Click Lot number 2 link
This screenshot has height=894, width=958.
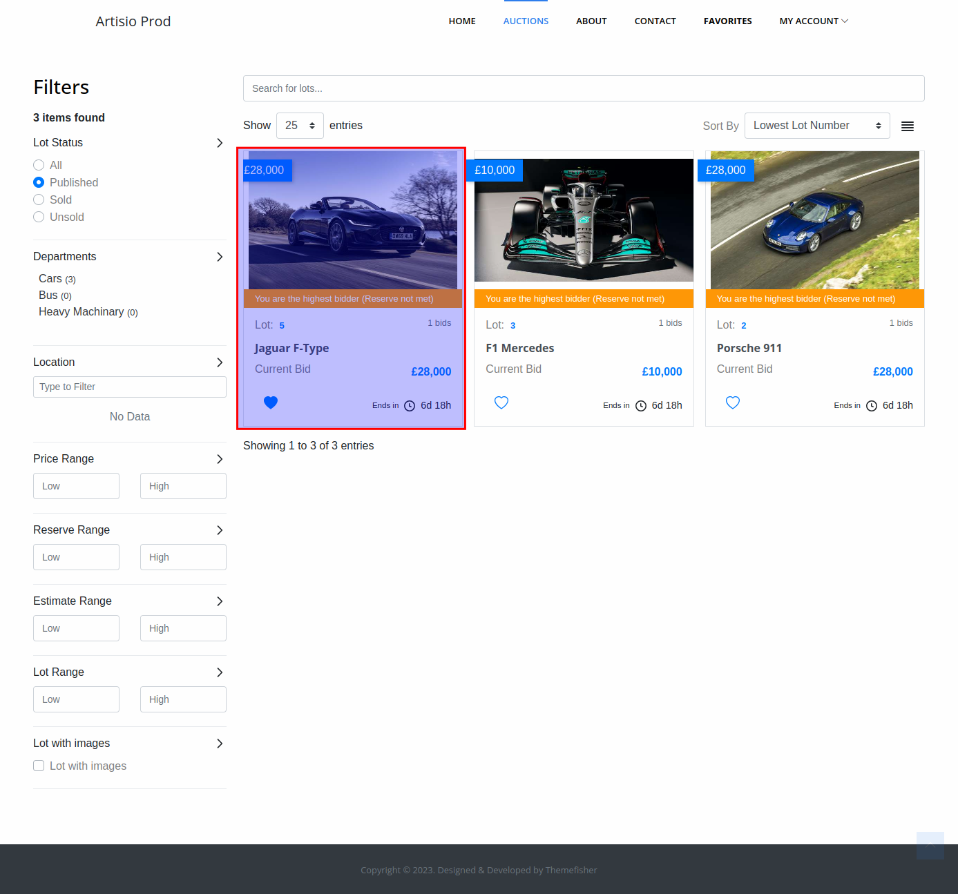(x=744, y=326)
